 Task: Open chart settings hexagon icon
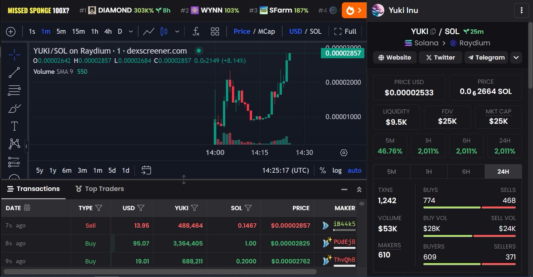[x=344, y=153]
